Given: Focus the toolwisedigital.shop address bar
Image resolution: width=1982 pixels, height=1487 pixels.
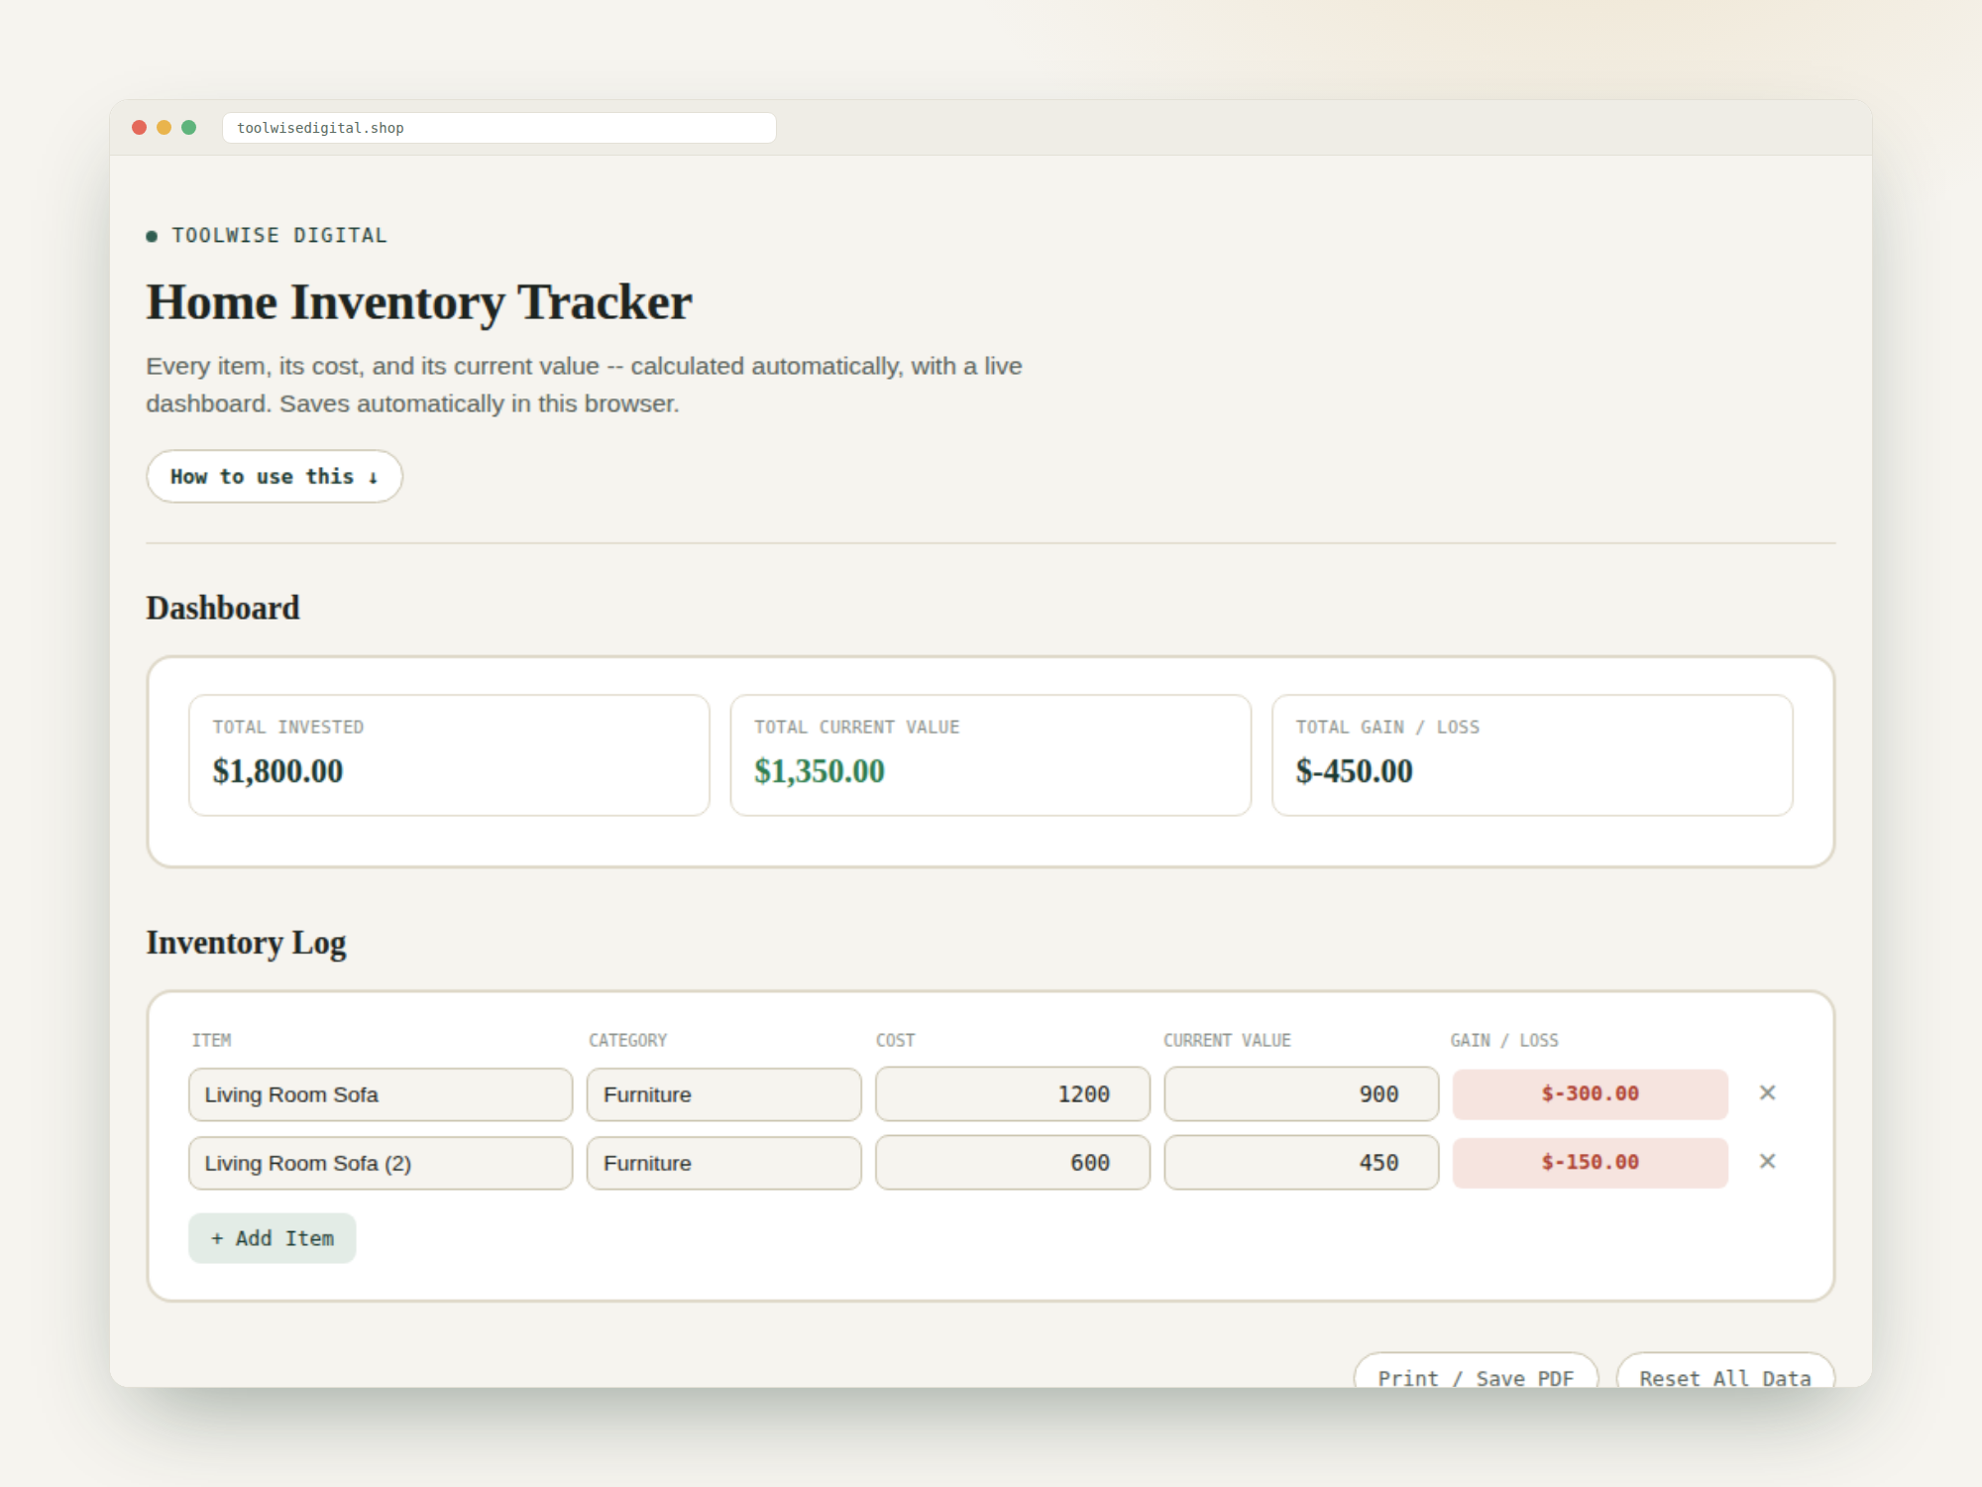Looking at the screenshot, I should tap(499, 128).
